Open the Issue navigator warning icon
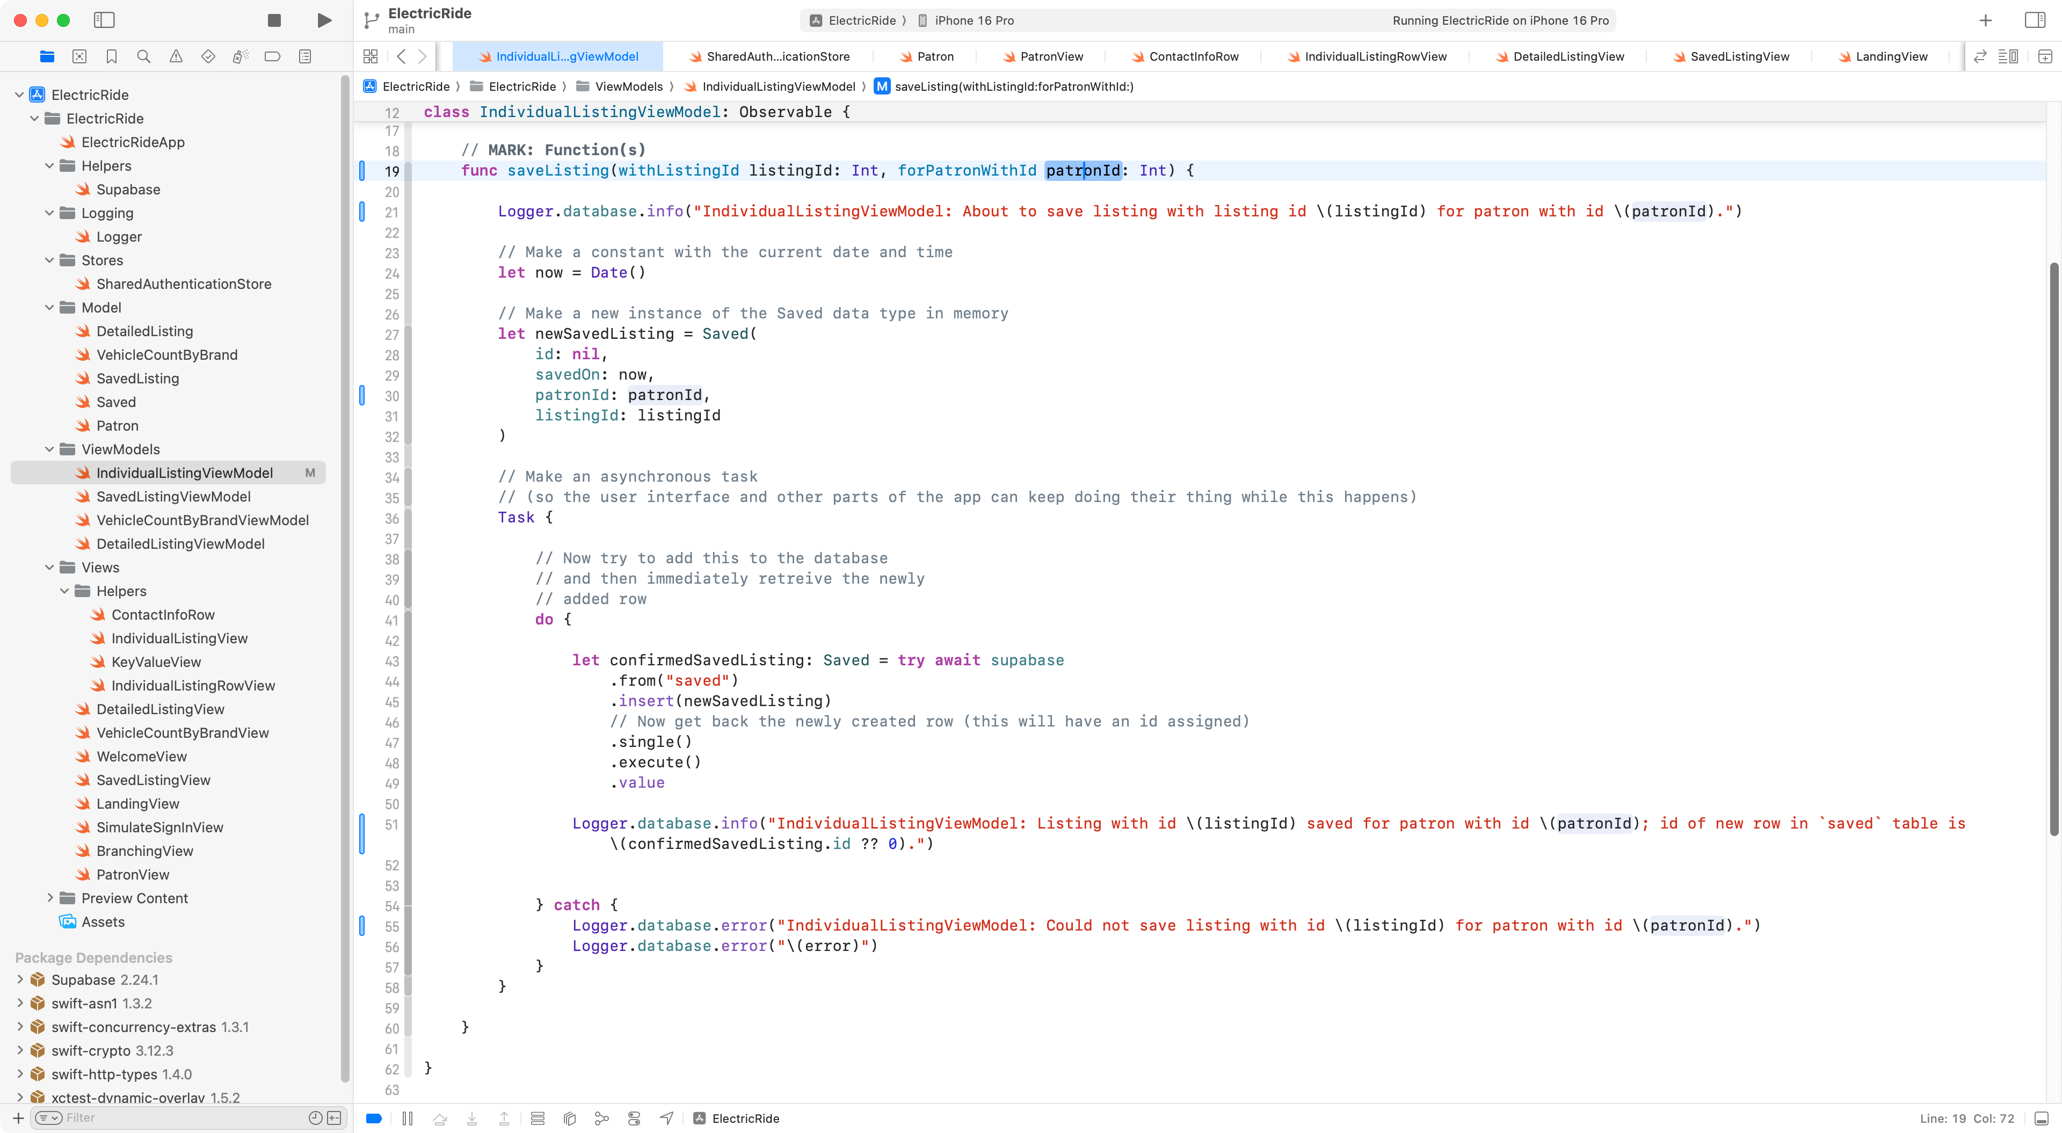 [176, 56]
